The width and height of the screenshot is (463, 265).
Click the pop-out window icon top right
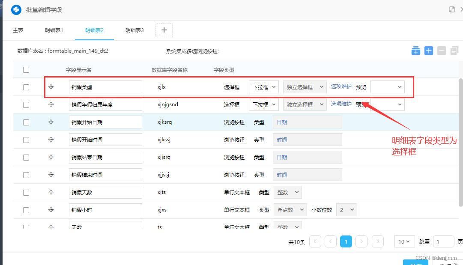[452, 9]
